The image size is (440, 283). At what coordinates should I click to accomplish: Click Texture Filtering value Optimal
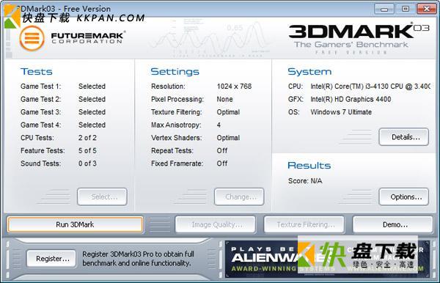pos(228,112)
